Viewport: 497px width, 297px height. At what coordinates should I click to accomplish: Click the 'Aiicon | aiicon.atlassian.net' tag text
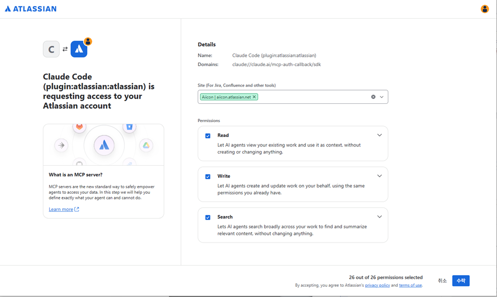coord(226,97)
